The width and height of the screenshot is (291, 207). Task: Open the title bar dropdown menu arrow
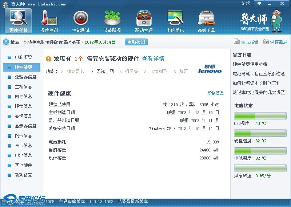(x=259, y=4)
